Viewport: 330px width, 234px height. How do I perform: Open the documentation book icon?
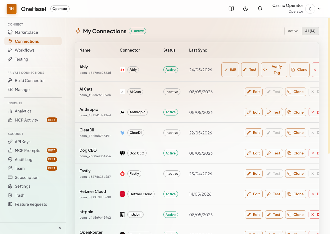click(x=231, y=9)
